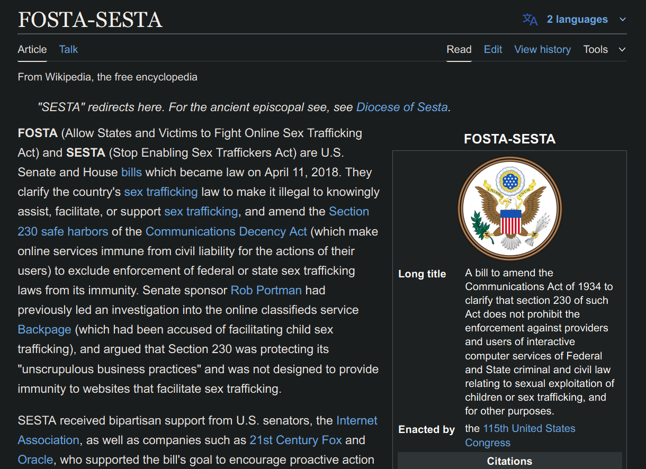Open the Tools menu label
The height and width of the screenshot is (469, 646).
(596, 49)
